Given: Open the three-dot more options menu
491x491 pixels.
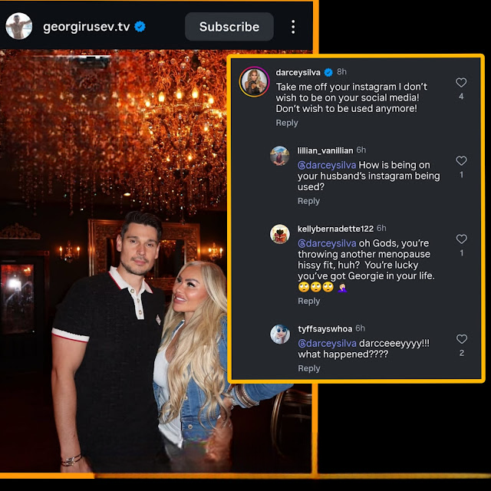Looking at the screenshot, I should (293, 27).
